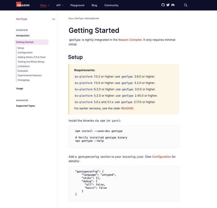Jump to the Setup section
Screen dimensions: 217x208
tap(21, 48)
